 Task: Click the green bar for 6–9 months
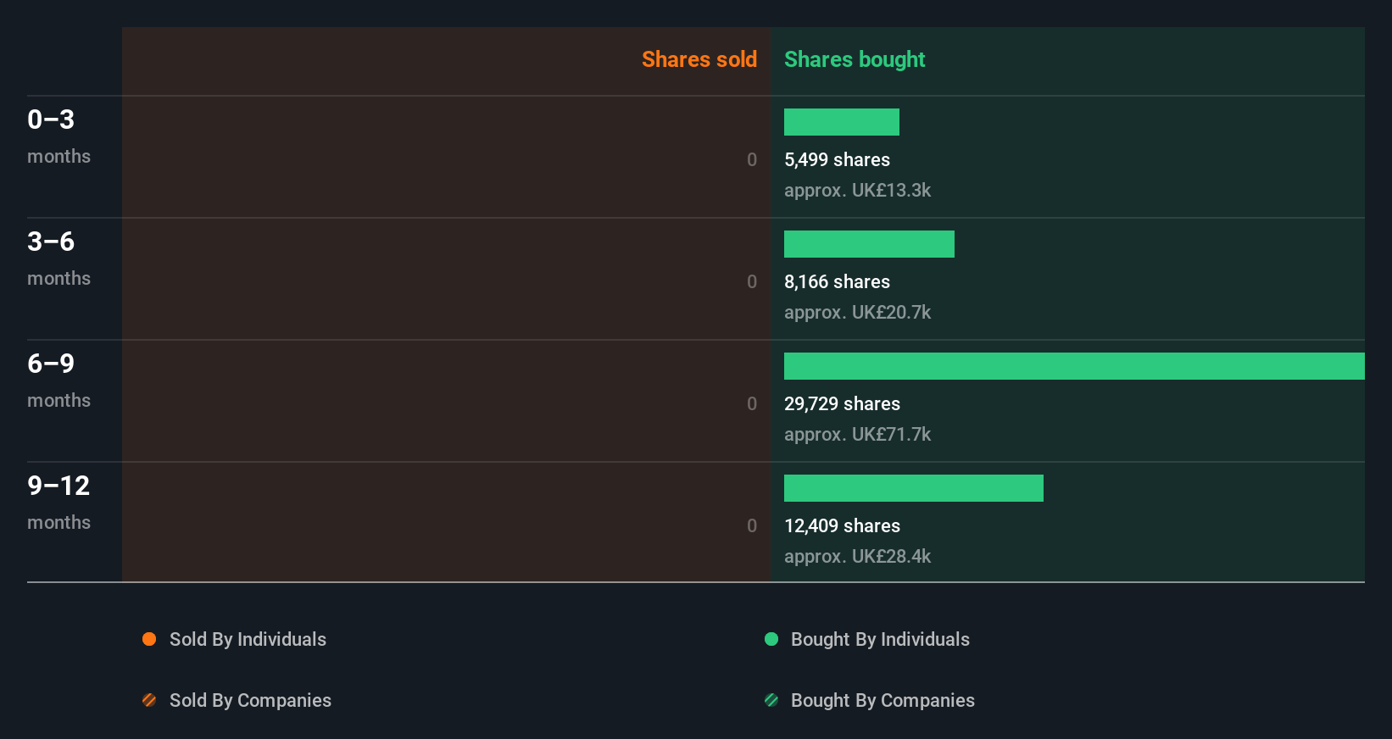[x=1074, y=366]
